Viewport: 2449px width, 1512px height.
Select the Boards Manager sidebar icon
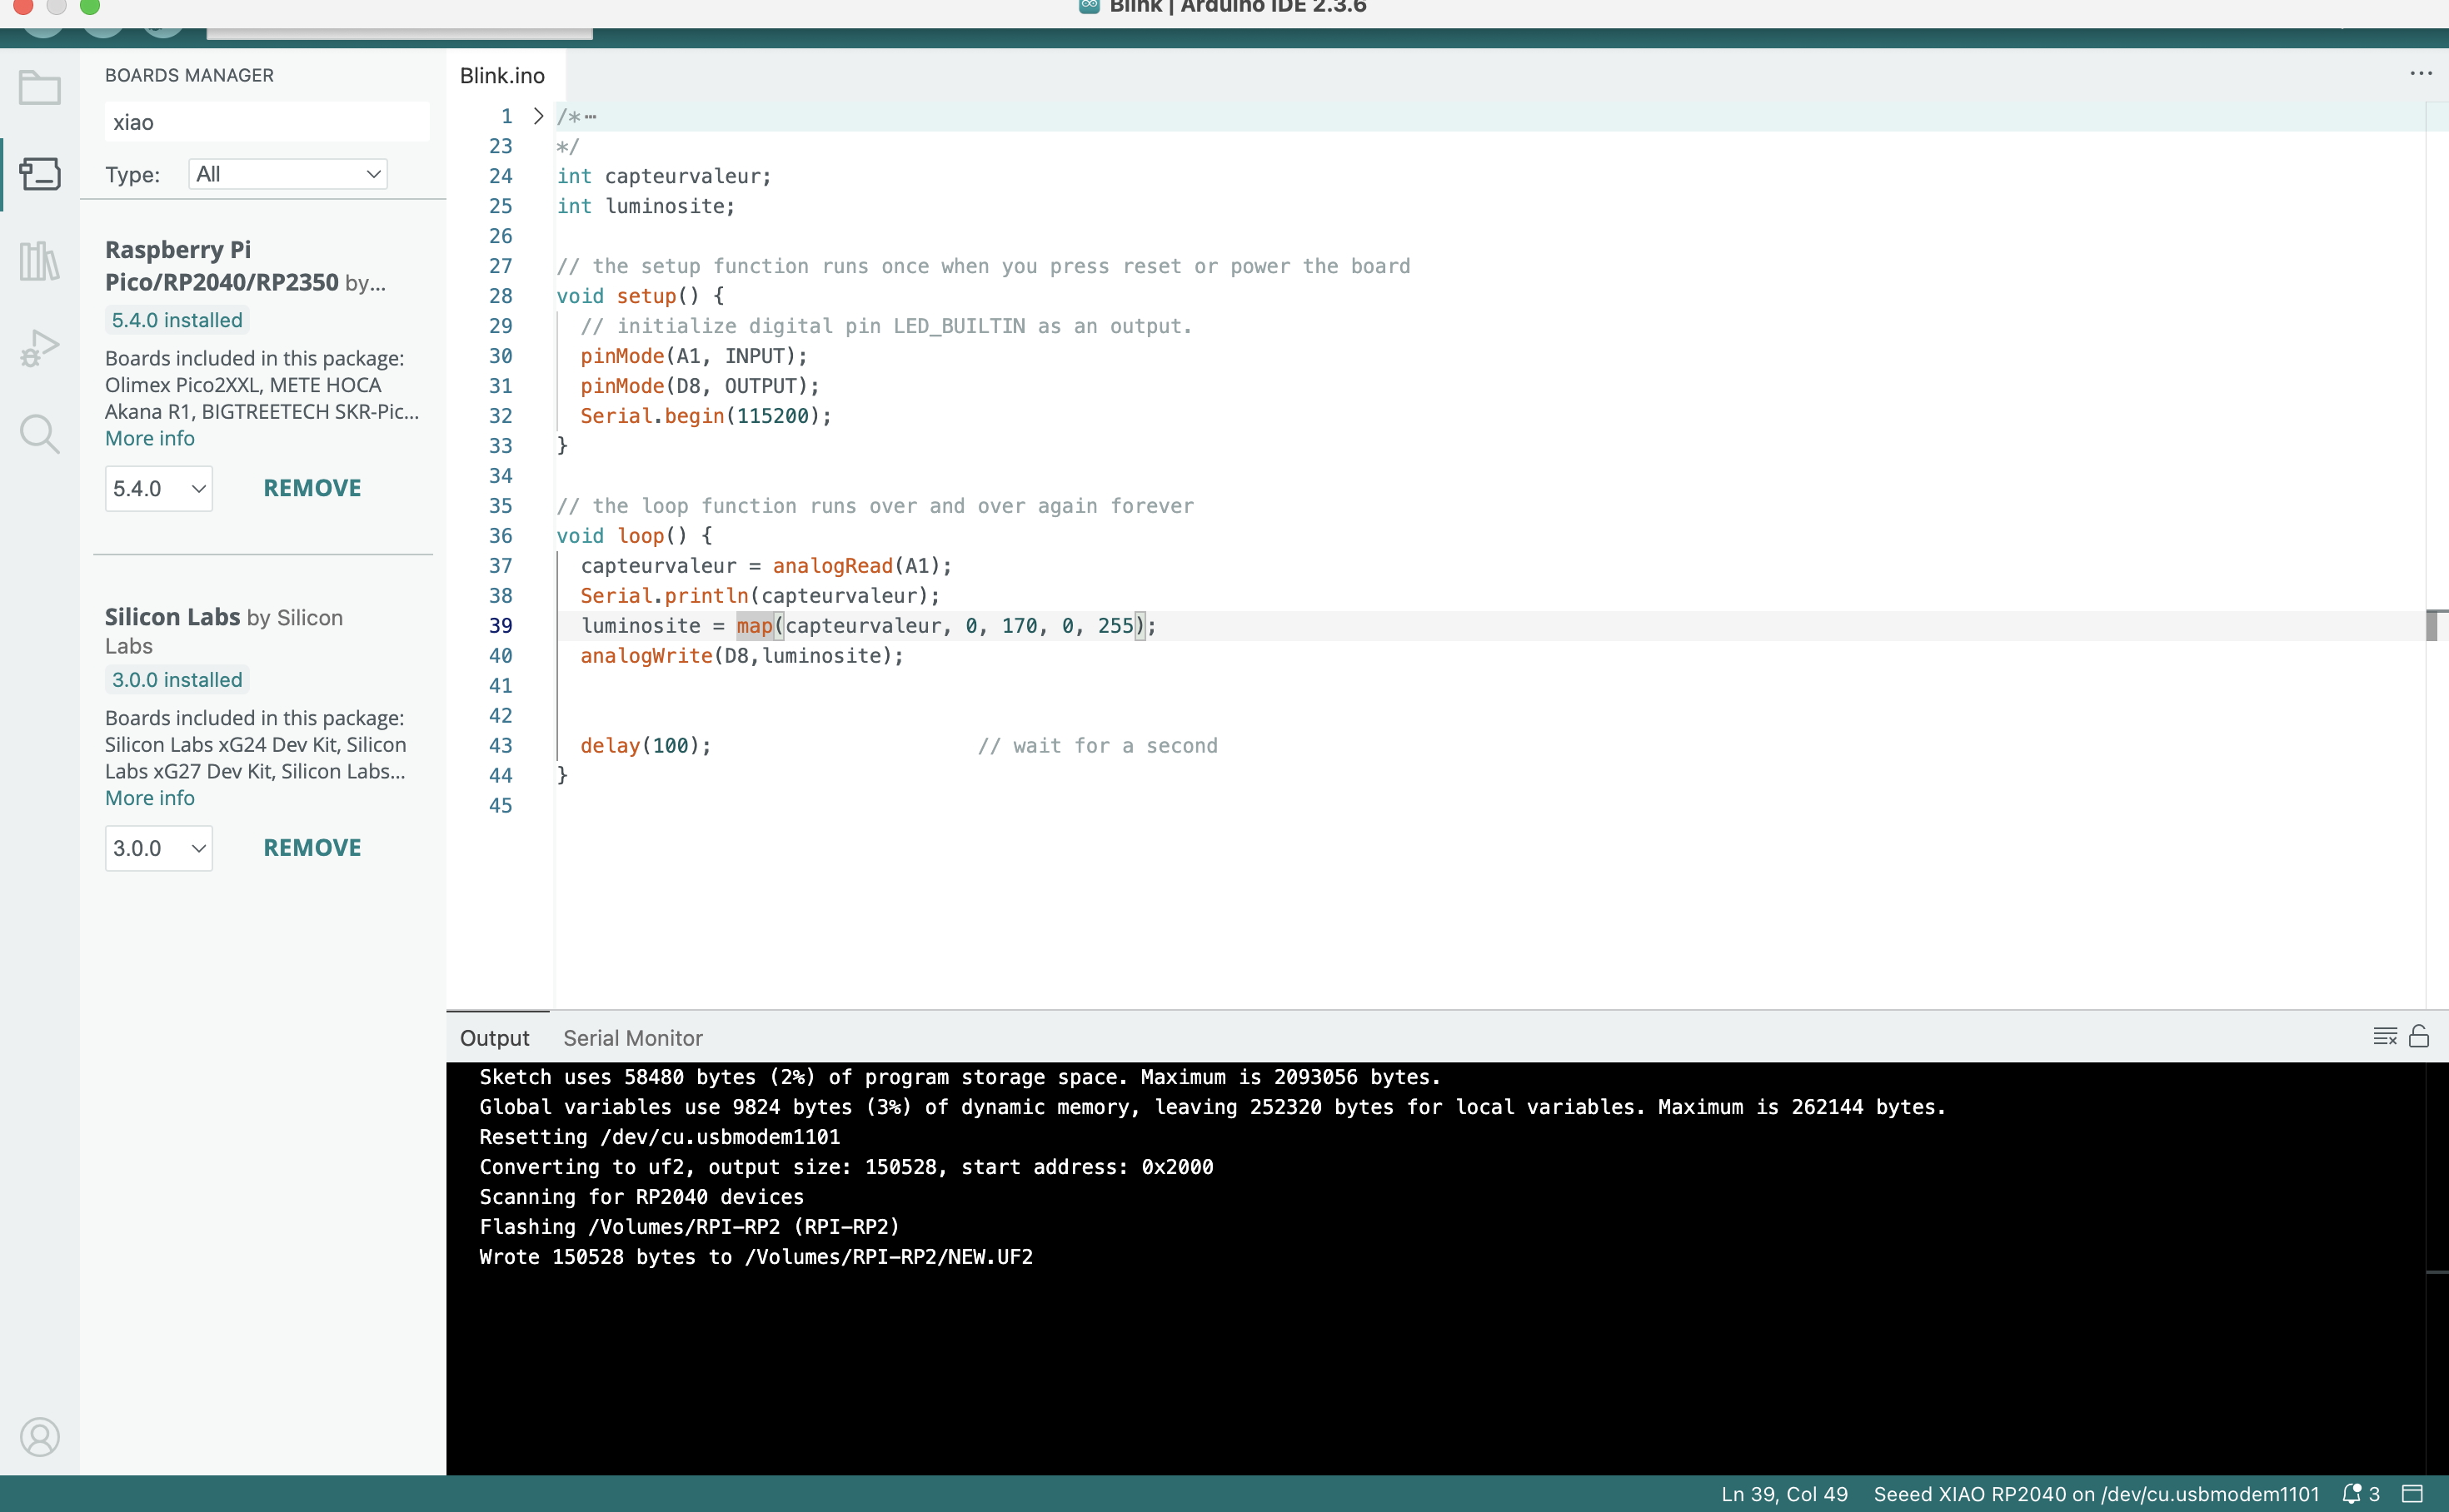tap(39, 174)
